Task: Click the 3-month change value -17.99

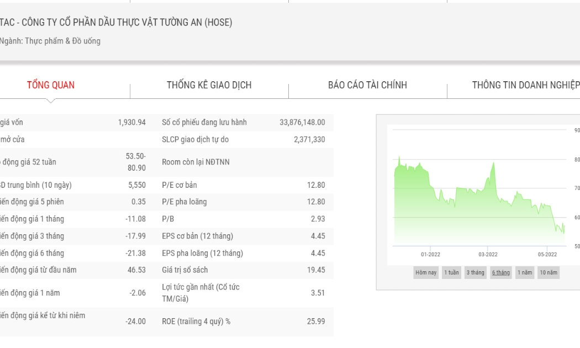Action: pos(135,236)
